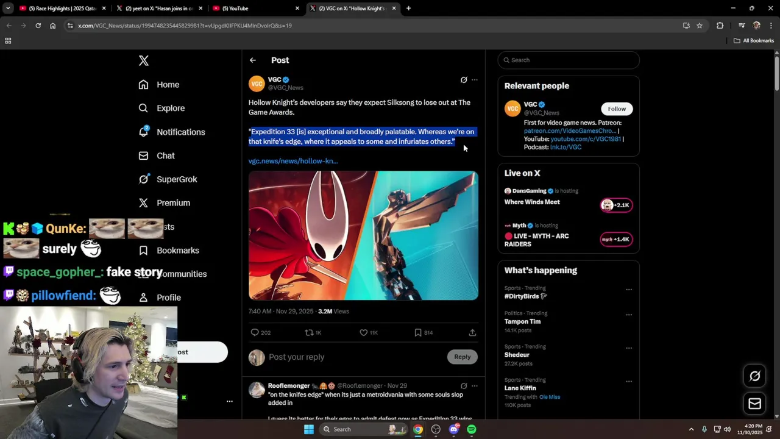The width and height of the screenshot is (780, 439).
Task: Open the vgc.news/news/hollow-kn... link
Action: point(293,161)
